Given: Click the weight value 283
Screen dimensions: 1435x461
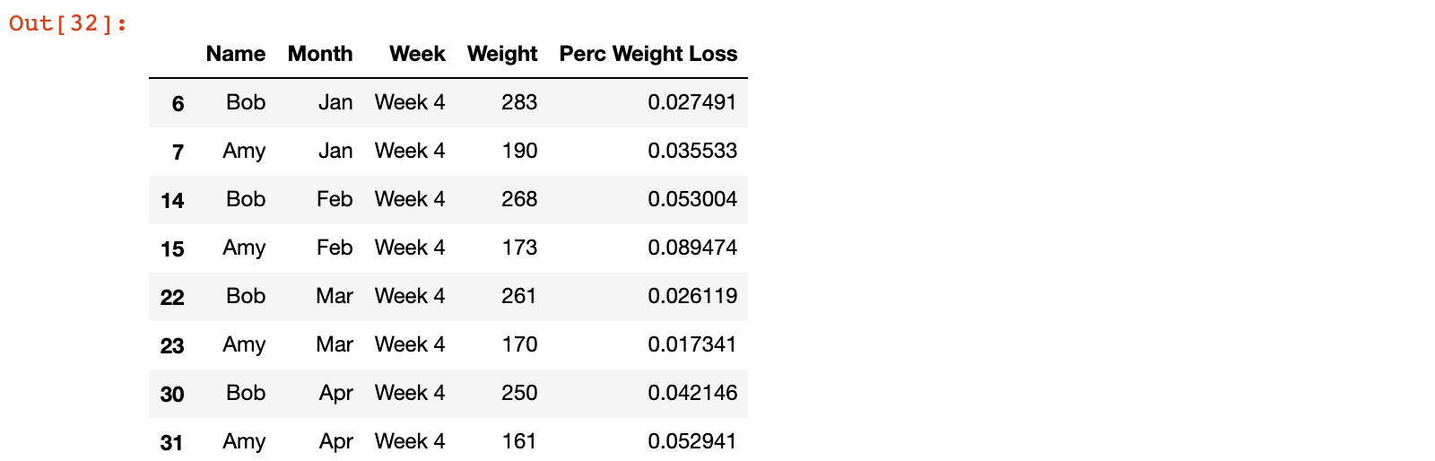Looking at the screenshot, I should (519, 102).
